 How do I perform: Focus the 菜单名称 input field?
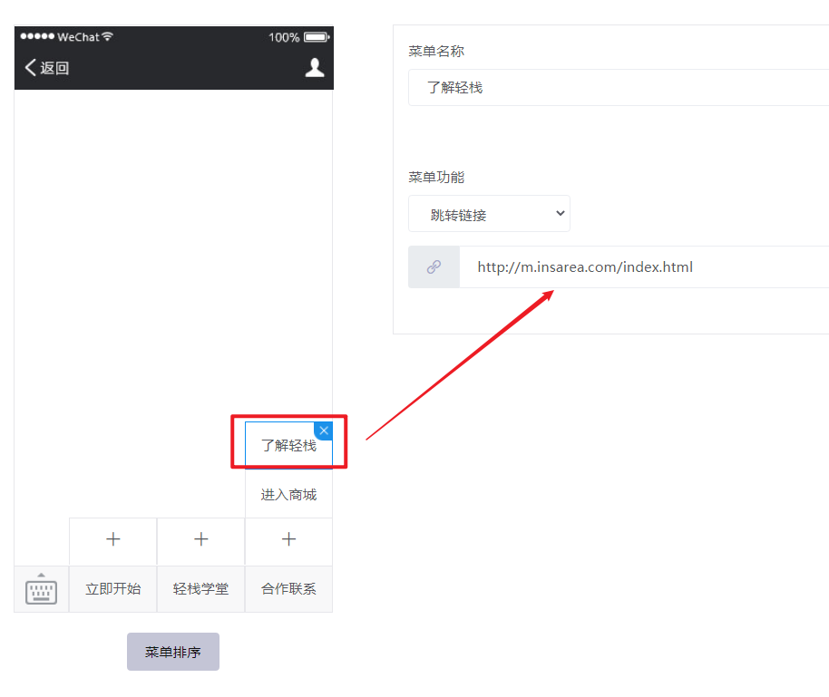619,87
